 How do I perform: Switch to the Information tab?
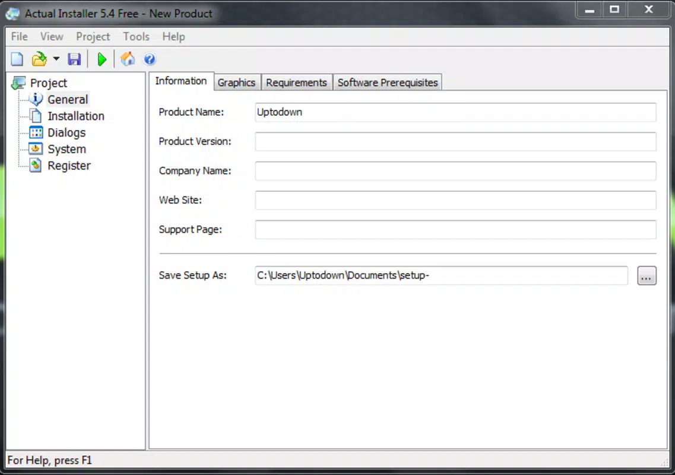[x=181, y=81]
